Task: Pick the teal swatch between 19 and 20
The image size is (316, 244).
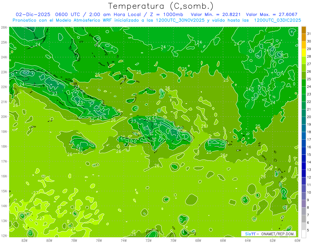Action: (x=304, y=121)
